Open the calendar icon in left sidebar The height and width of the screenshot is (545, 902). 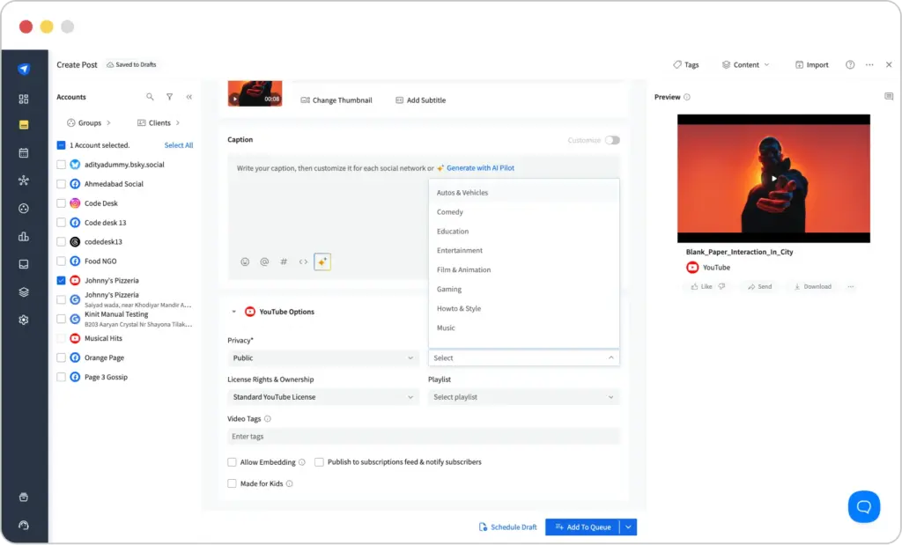click(24, 152)
